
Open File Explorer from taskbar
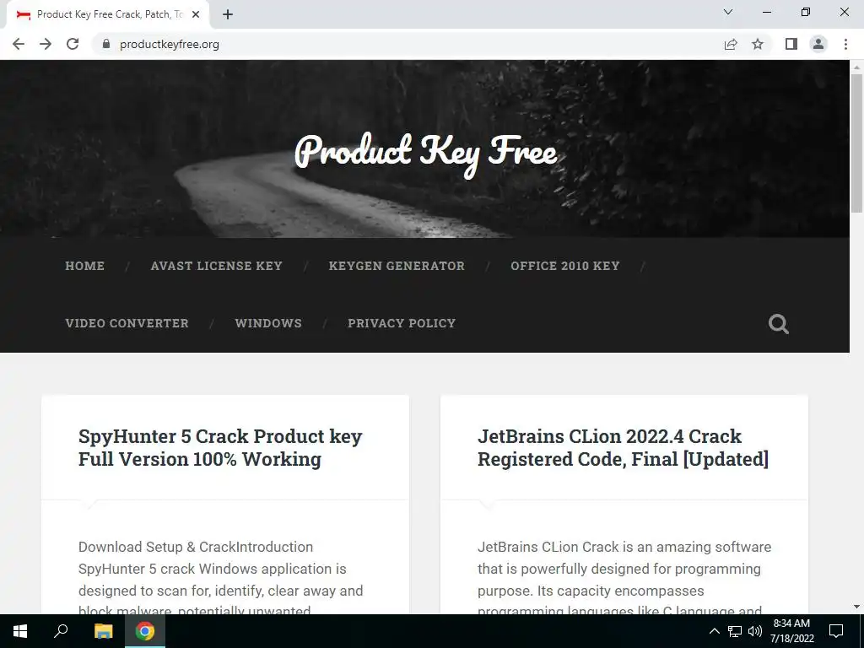point(103,631)
